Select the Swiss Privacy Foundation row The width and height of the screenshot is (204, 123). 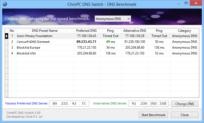point(104,36)
